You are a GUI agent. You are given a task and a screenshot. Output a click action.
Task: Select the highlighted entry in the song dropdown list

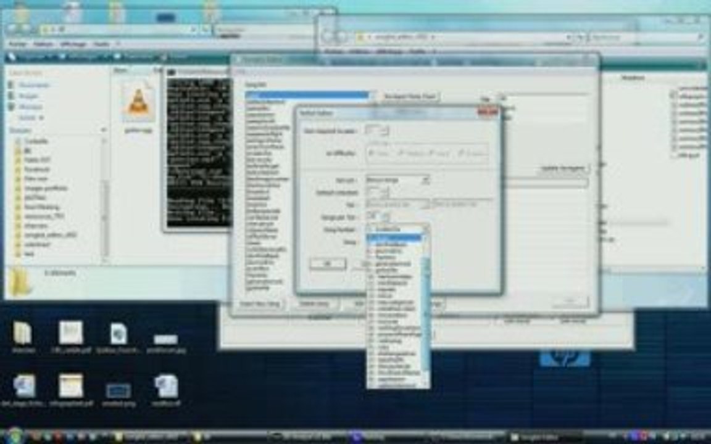click(x=394, y=237)
